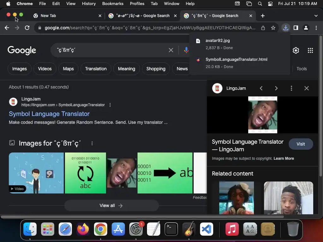Bookmark this page with the star icon
The width and height of the screenshot is (323, 242).
click(273, 28)
